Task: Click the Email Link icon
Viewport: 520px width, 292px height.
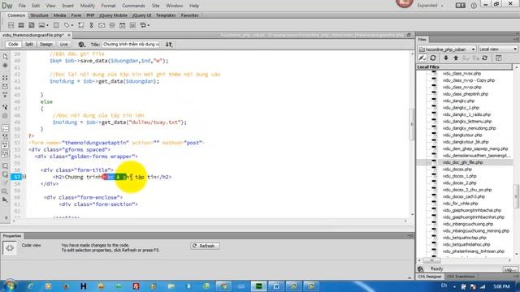Action: pos(102,25)
